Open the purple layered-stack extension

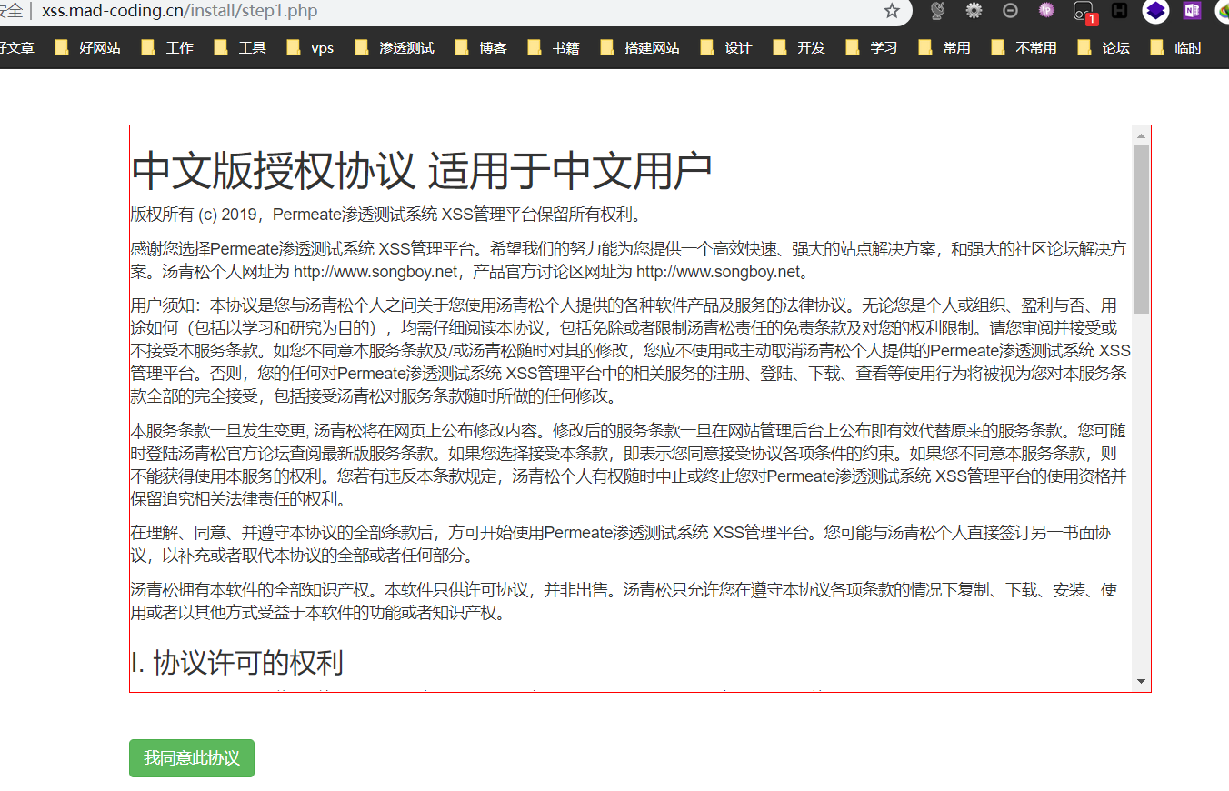coord(1155,11)
